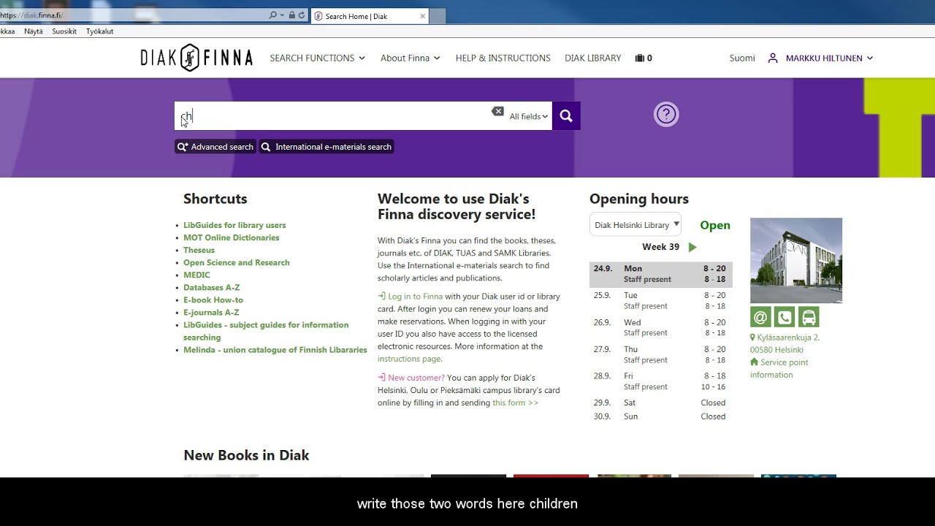Clear the search box with X icon
This screenshot has width=935, height=526.
(497, 111)
